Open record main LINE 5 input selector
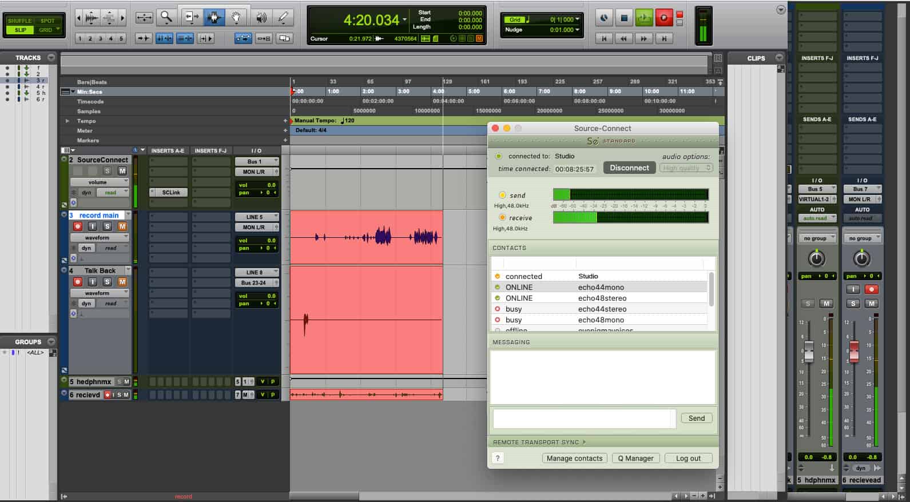 [257, 217]
